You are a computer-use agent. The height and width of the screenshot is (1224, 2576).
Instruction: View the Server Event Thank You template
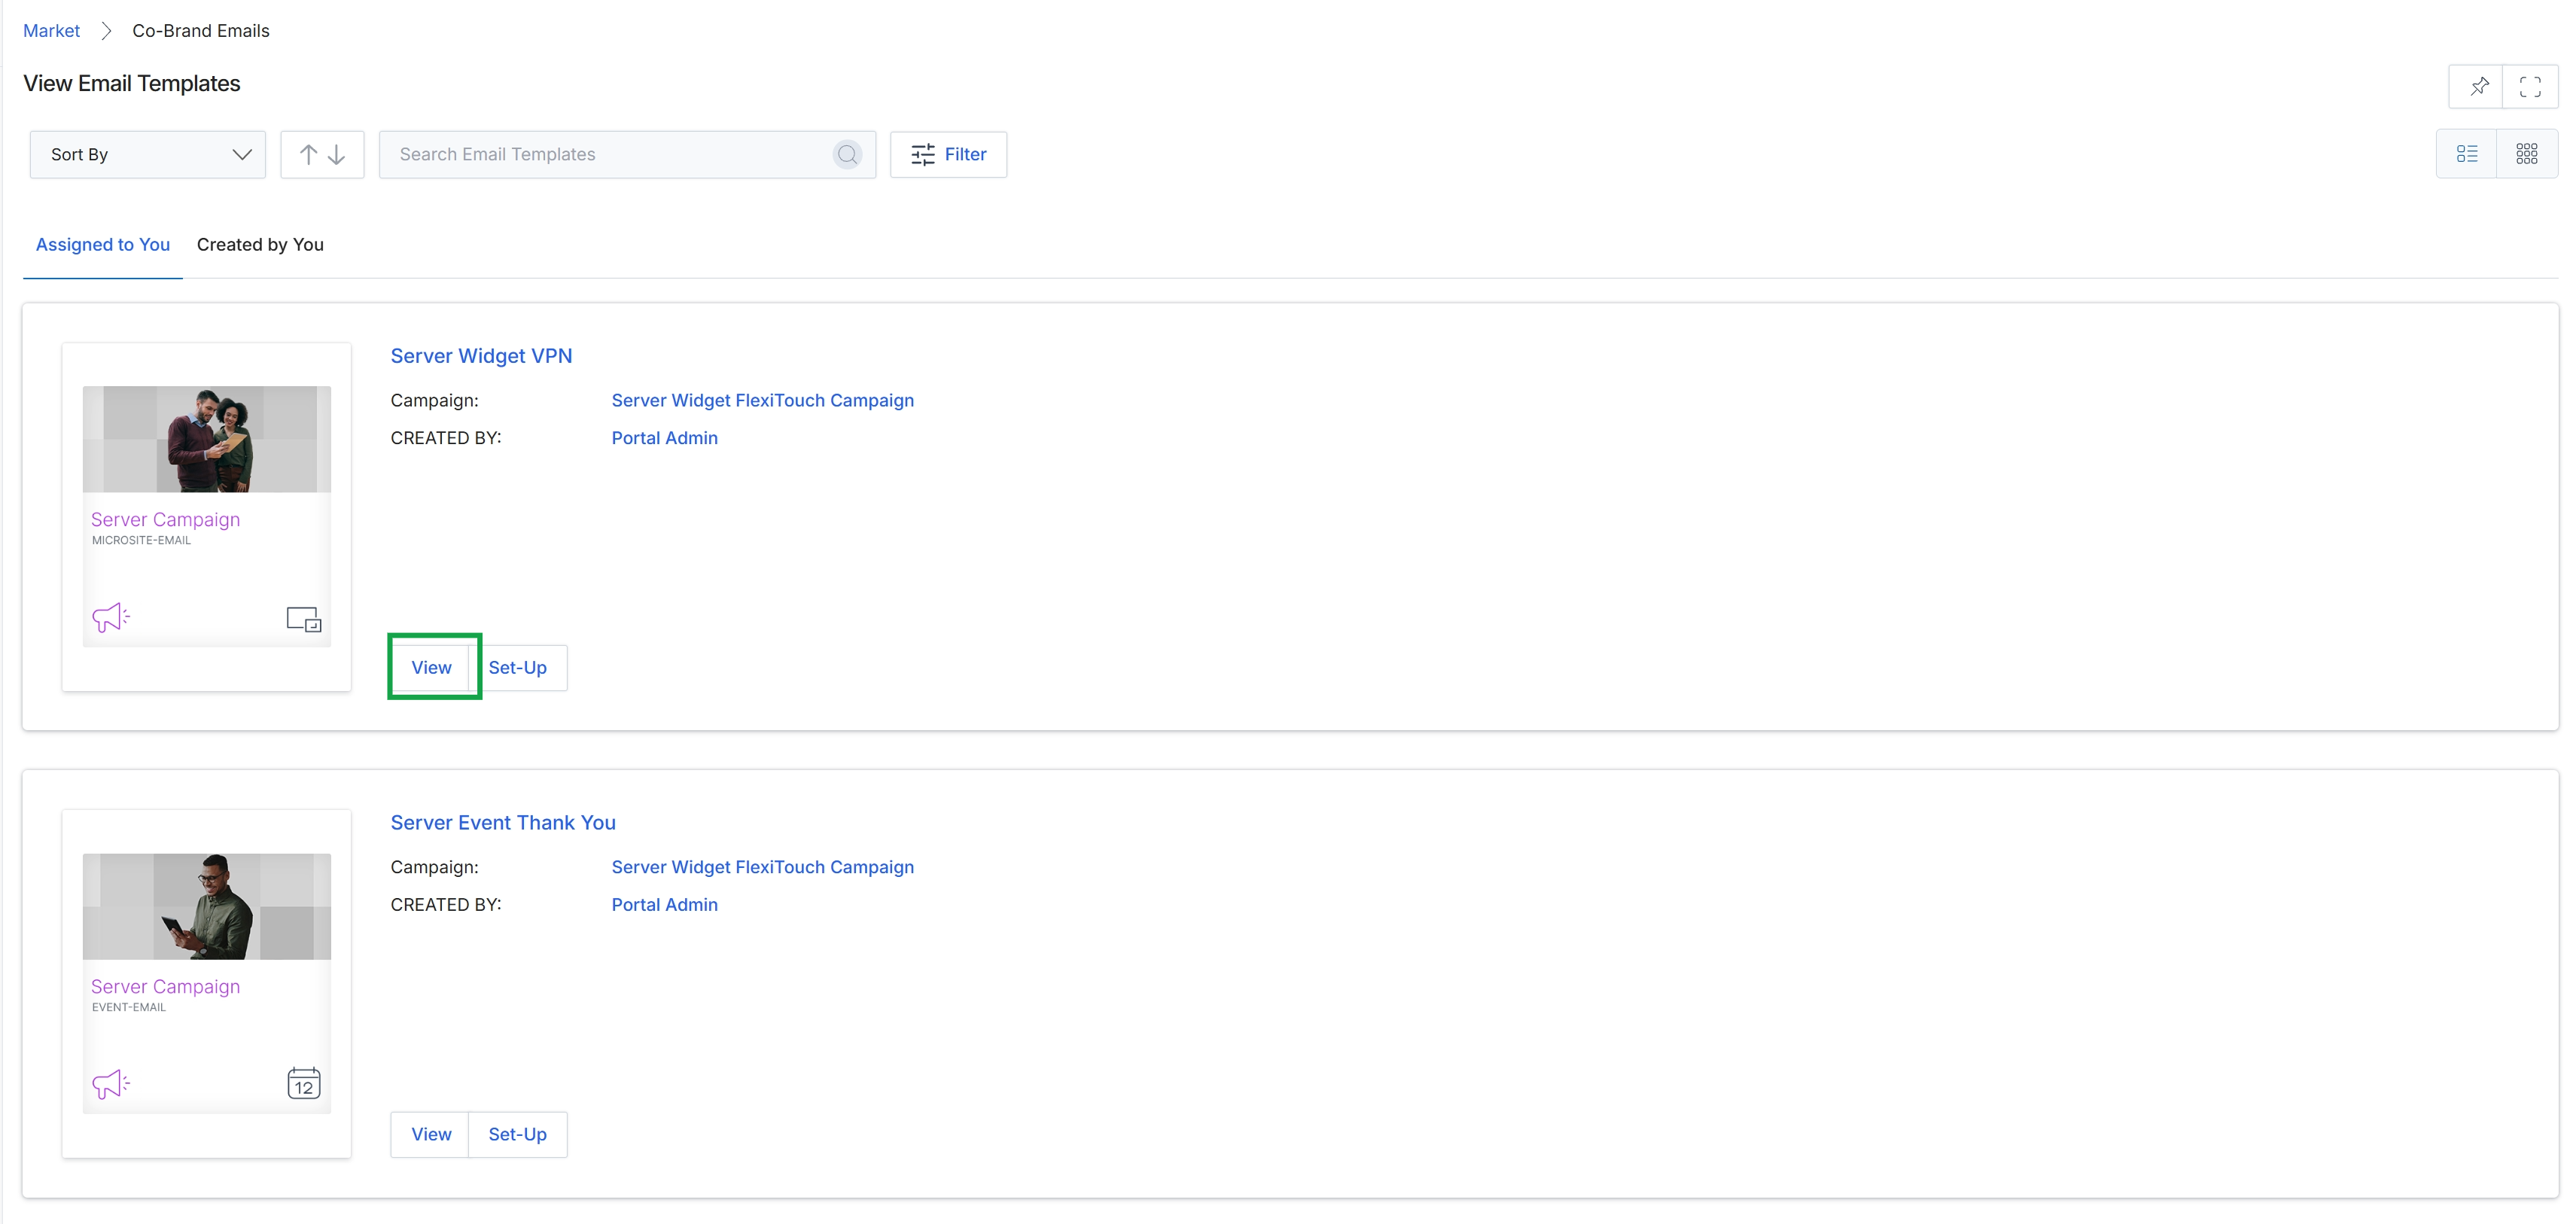(431, 1135)
